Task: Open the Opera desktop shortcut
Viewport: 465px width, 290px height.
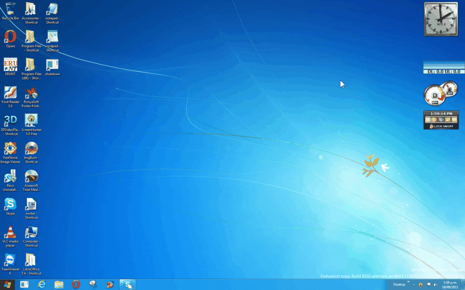Action: tap(10, 37)
